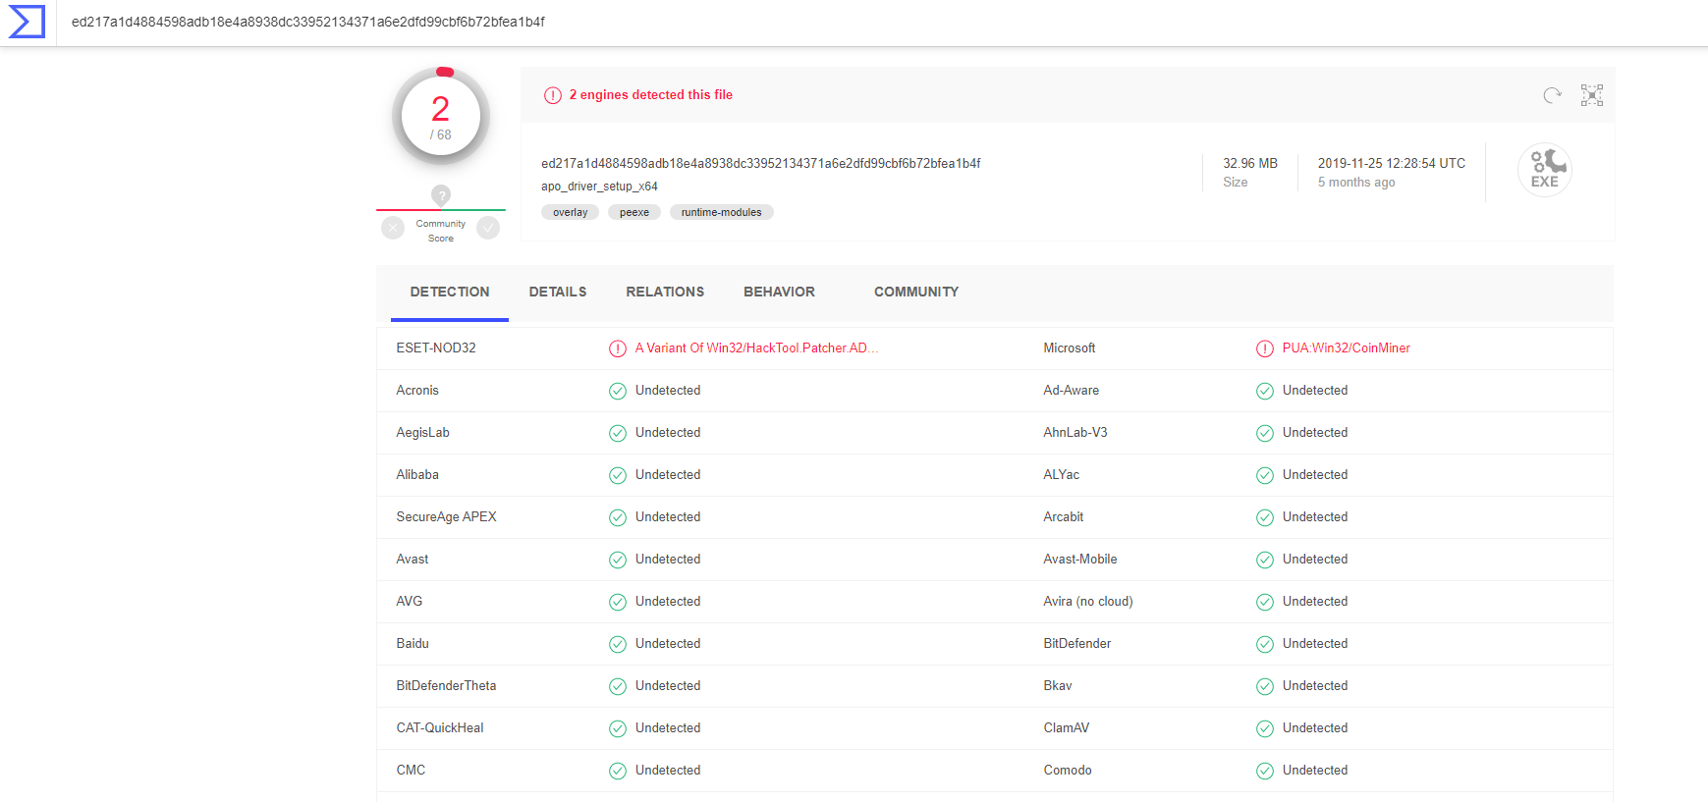Click green check icon for Avira
The image size is (1708, 802).
click(x=1265, y=602)
